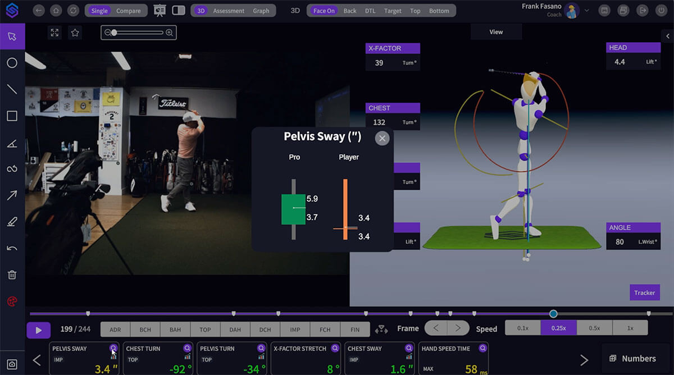Open the red color palette icon
This screenshot has width=674, height=375.
click(x=12, y=301)
